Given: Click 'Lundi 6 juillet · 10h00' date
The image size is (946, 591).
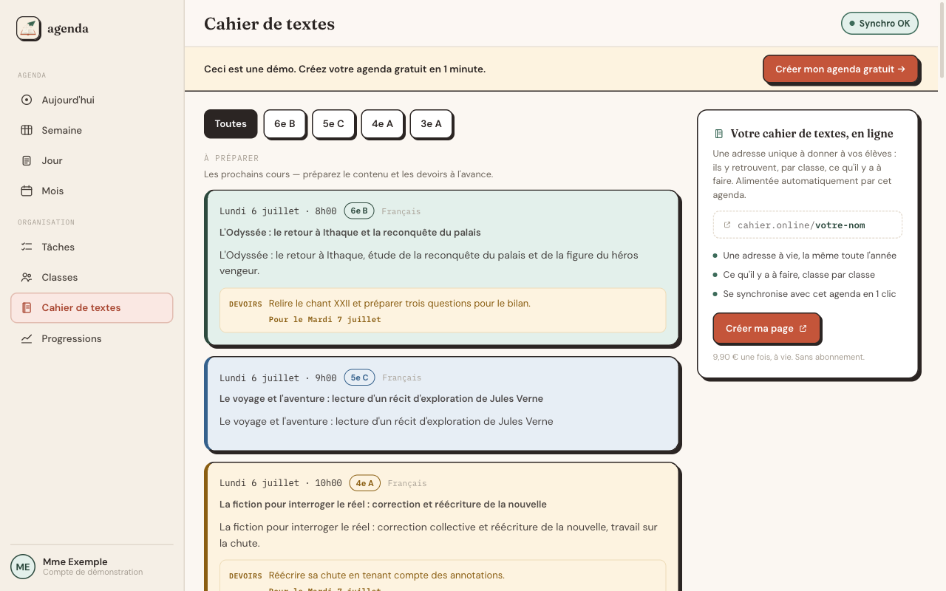Looking at the screenshot, I should point(281,483).
